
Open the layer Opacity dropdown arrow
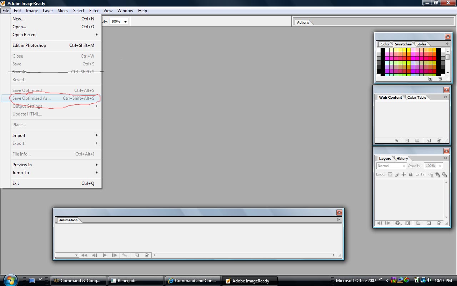point(440,166)
